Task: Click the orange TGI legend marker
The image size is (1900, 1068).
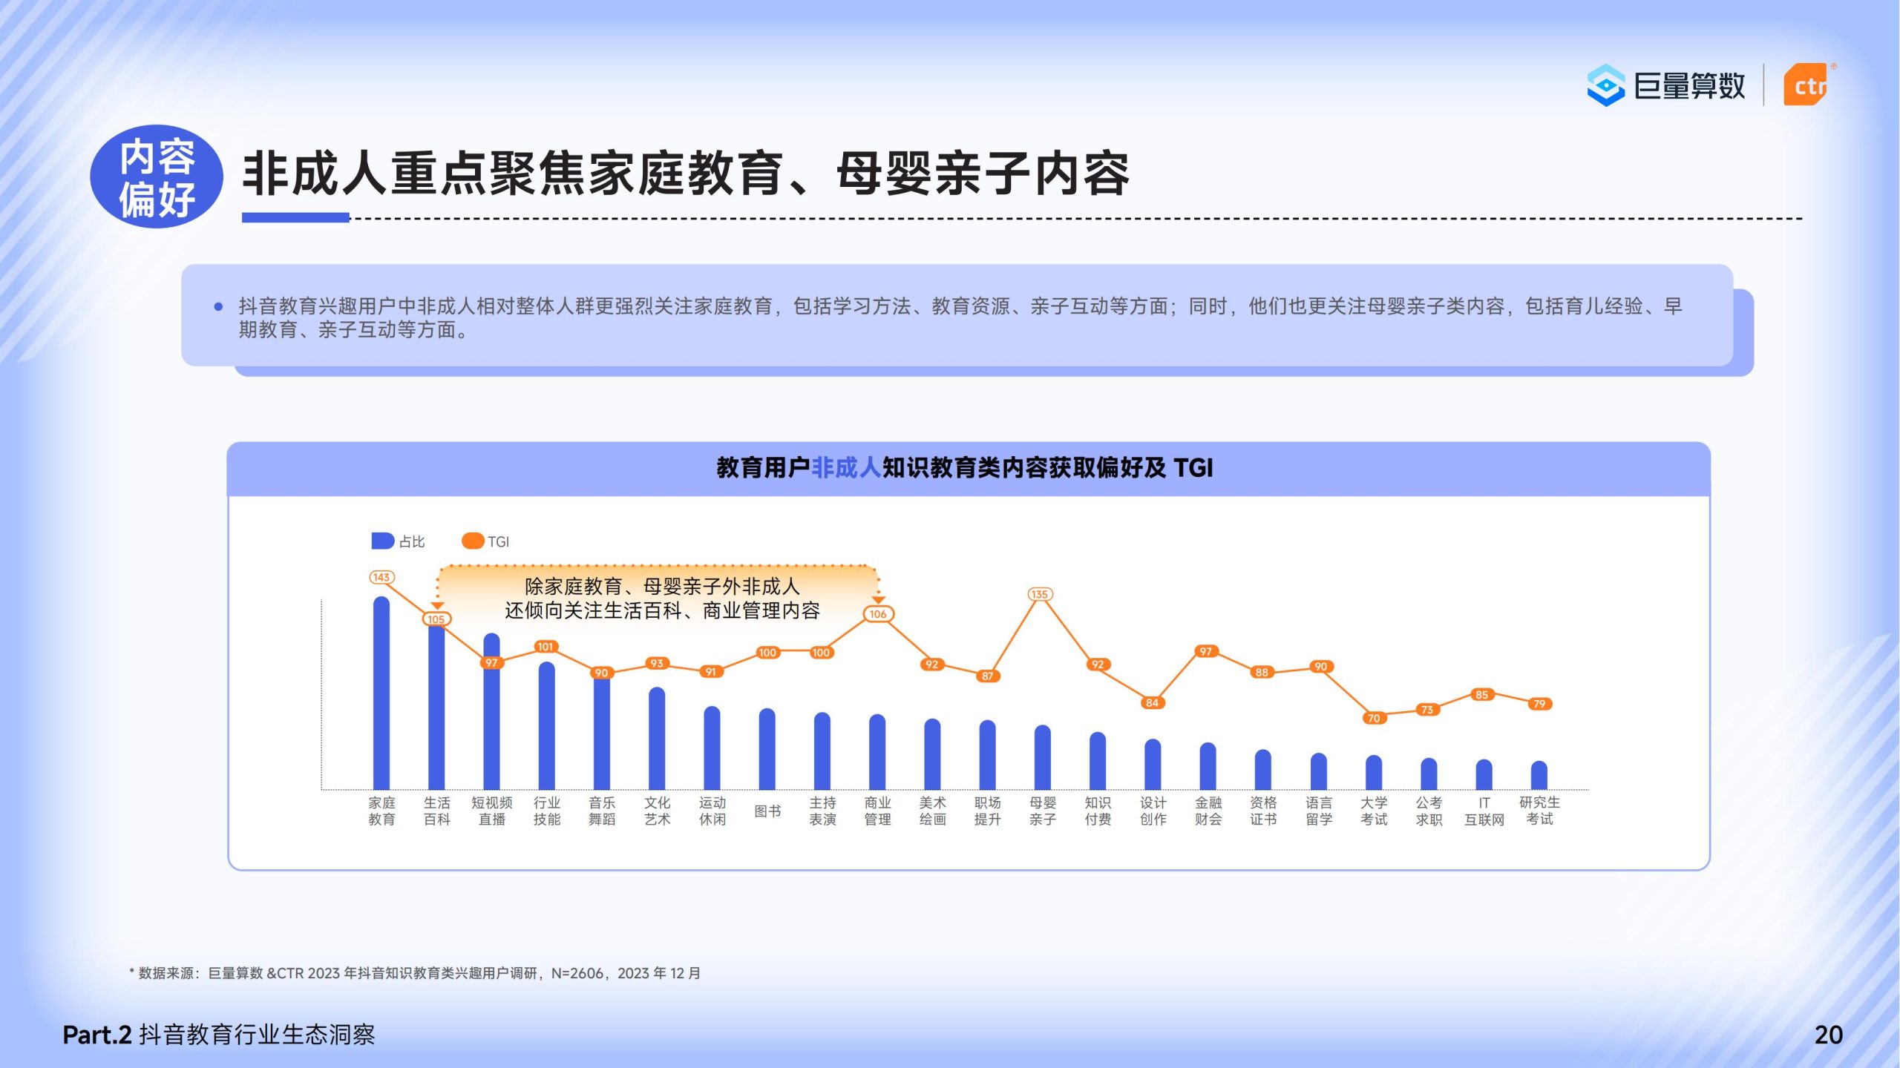Action: point(473,541)
